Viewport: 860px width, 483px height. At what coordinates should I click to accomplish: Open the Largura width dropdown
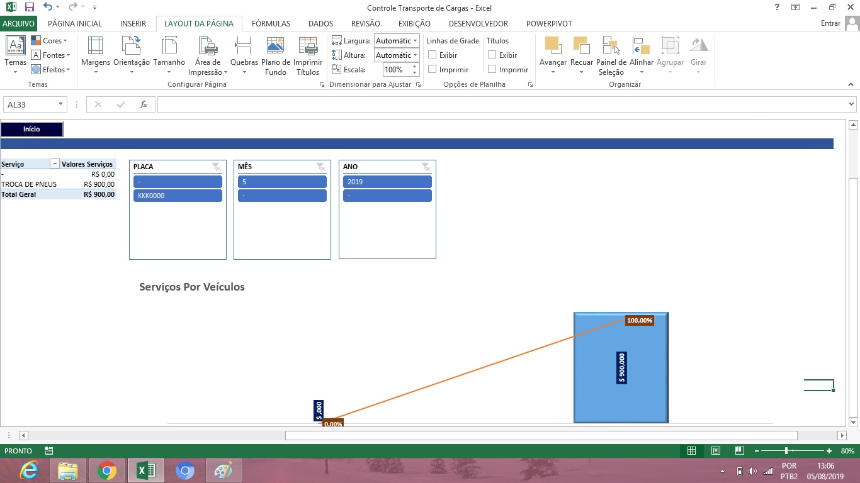(x=415, y=41)
